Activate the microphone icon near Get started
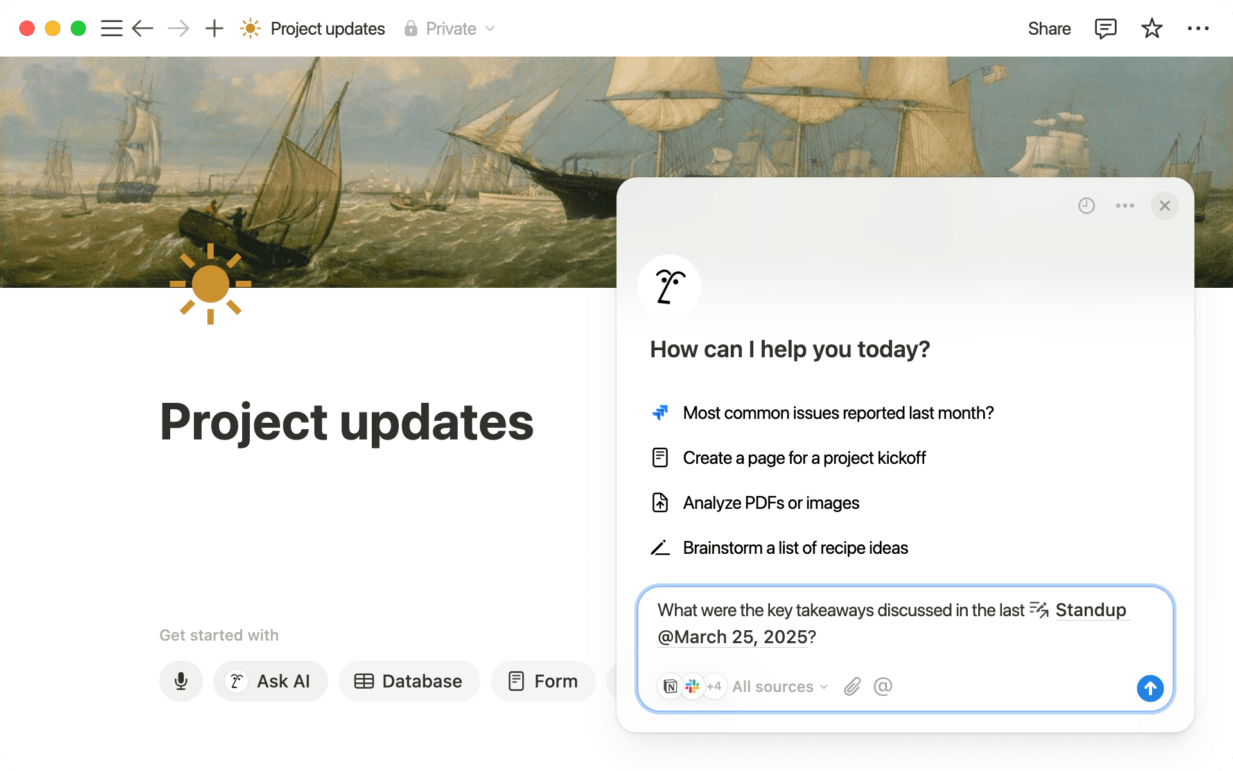The width and height of the screenshot is (1233, 771). click(180, 681)
